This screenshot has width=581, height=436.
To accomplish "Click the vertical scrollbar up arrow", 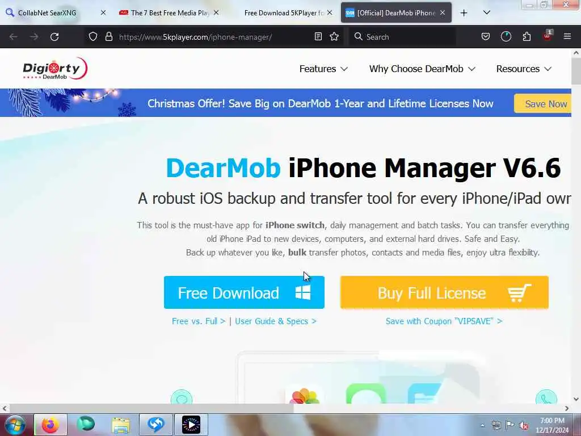I will click(x=576, y=53).
